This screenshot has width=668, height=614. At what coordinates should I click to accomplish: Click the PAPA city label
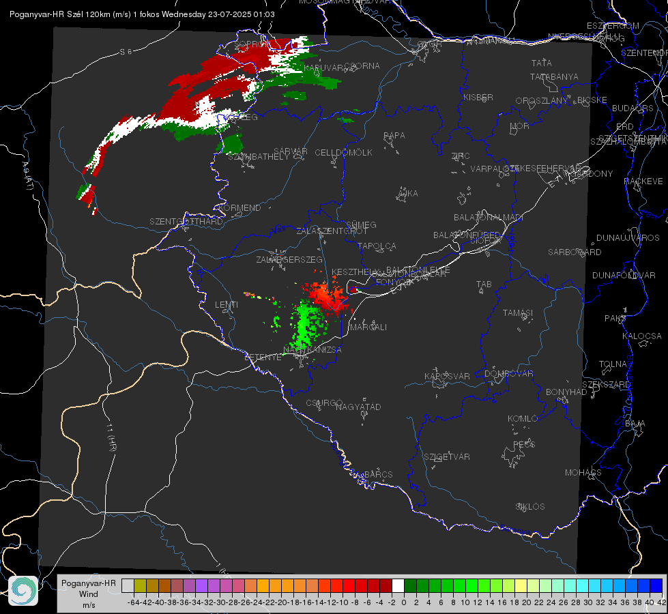pyautogui.click(x=394, y=136)
